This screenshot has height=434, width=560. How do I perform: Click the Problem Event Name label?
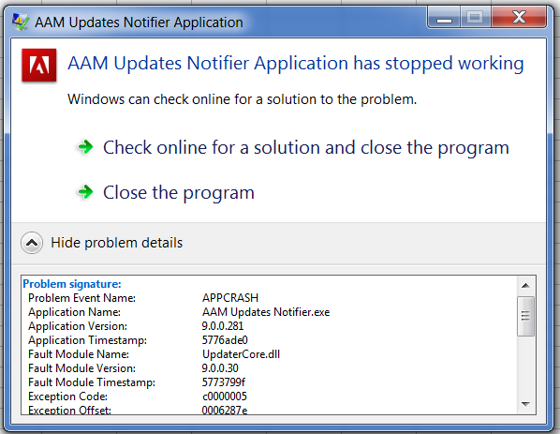pyautogui.click(x=82, y=298)
